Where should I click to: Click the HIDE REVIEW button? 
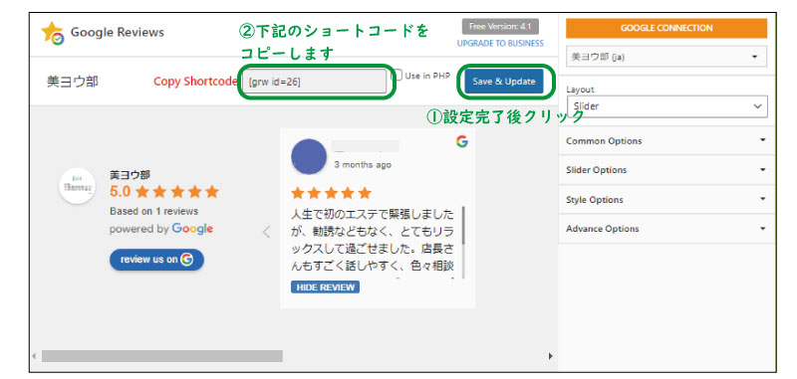(326, 287)
